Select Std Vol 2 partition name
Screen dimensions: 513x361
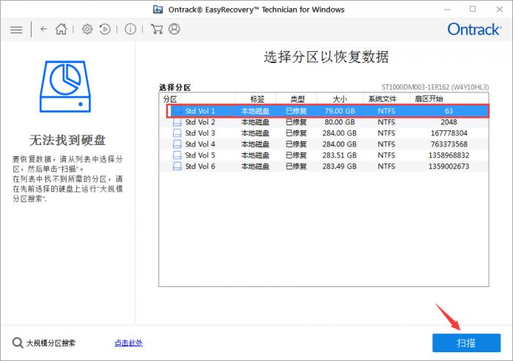point(200,122)
